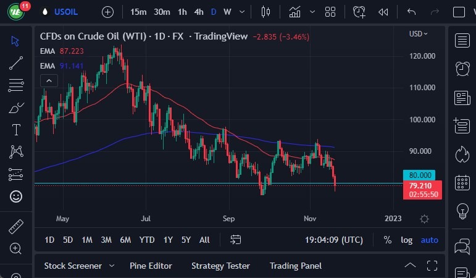Select the 4h timeframe button

199,12
